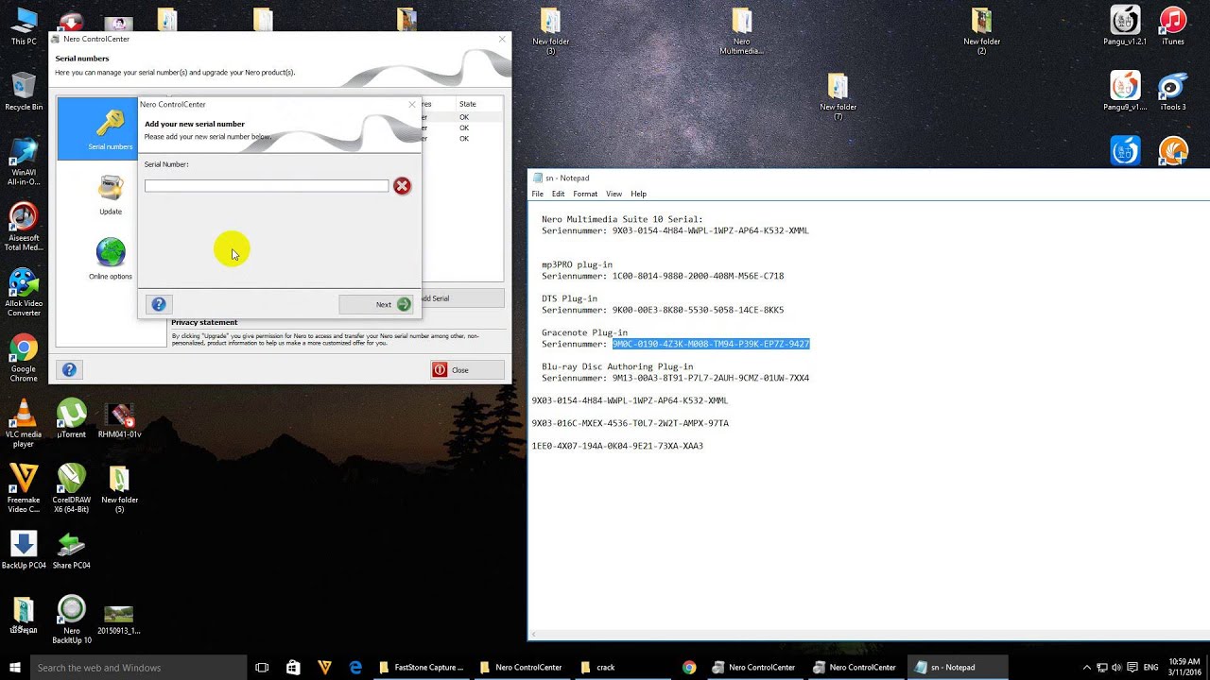Image resolution: width=1210 pixels, height=680 pixels.
Task: Select the iTunes desktop icon
Action: [x=1173, y=26]
